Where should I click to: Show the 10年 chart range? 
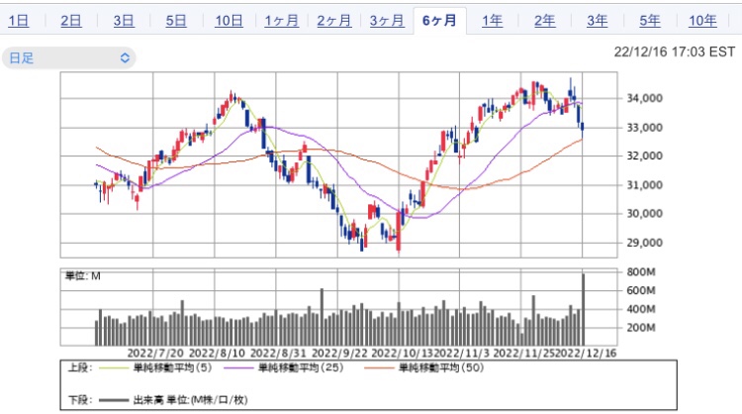(702, 21)
